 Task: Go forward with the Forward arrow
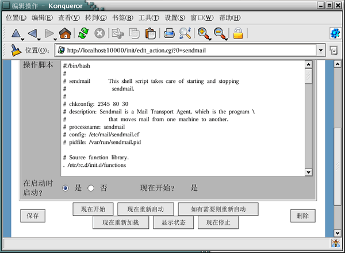tap(49, 33)
